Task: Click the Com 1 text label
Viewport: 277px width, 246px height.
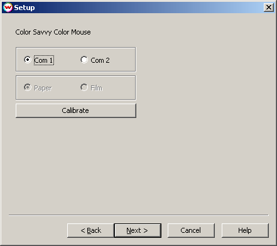Action: click(x=44, y=60)
